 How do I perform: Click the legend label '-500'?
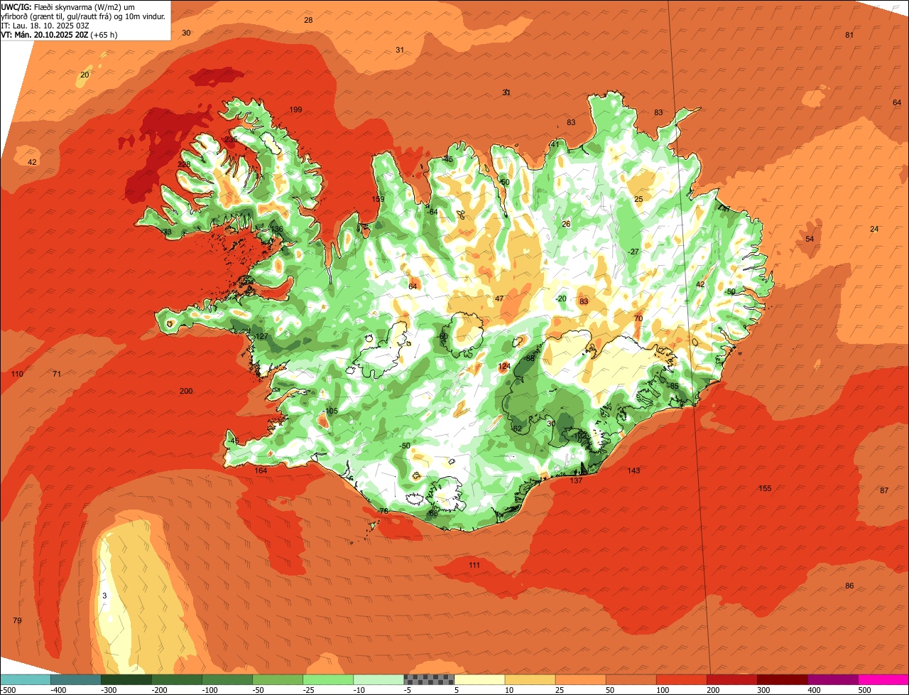point(8,689)
